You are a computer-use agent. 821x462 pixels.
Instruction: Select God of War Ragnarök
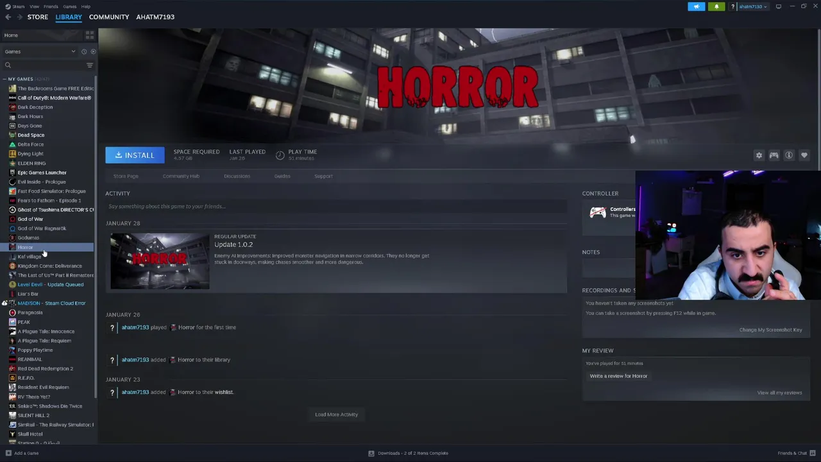(42, 228)
